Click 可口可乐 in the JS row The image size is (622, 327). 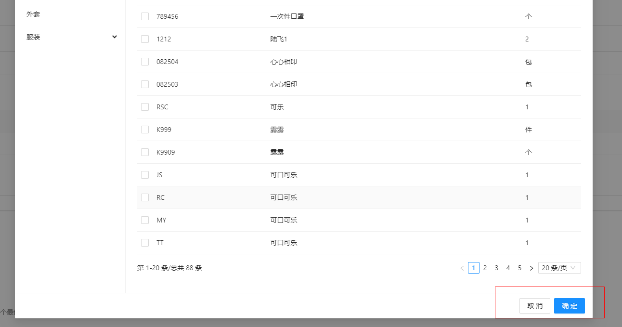click(x=284, y=175)
